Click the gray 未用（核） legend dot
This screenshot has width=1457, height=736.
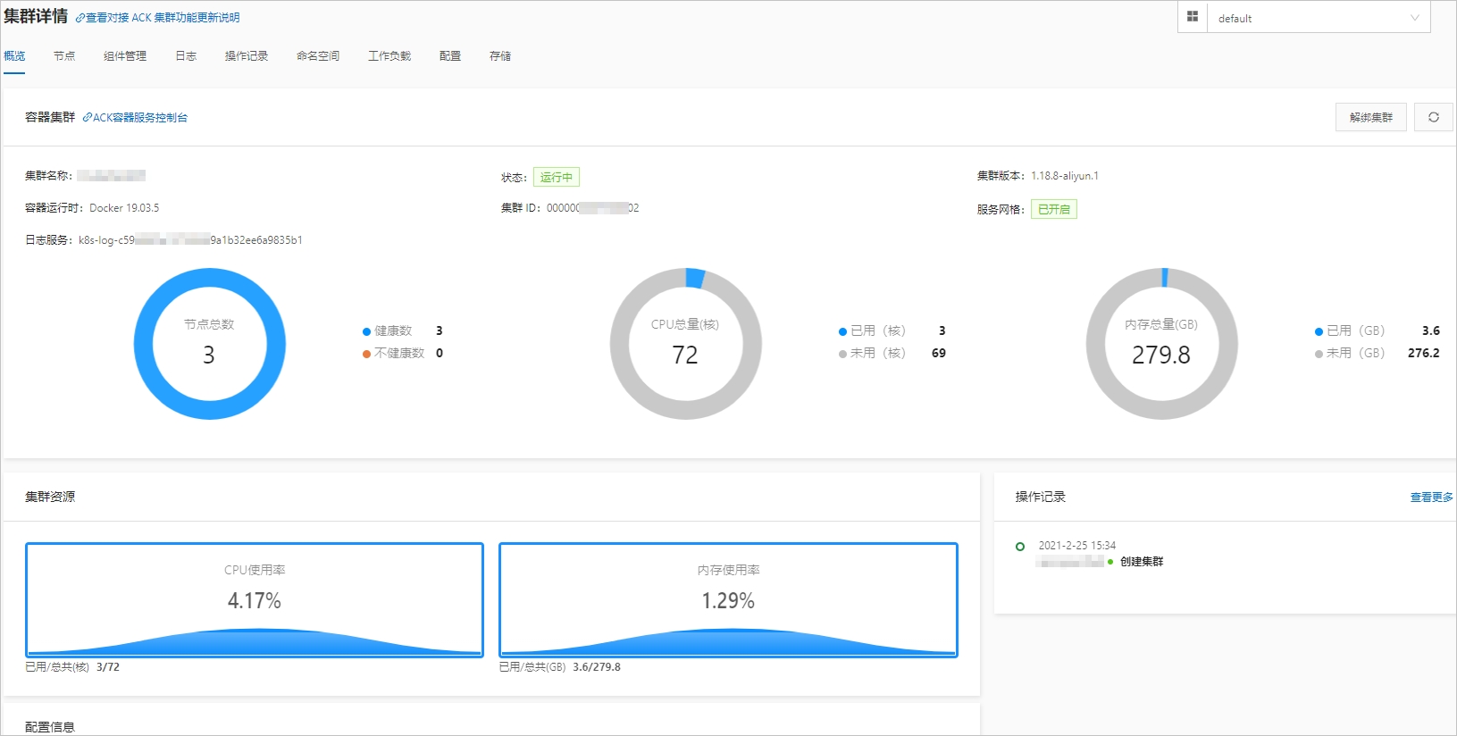pyautogui.click(x=842, y=354)
